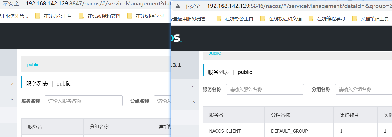
Task: Click 服务列表 | public heading in 8846 window
Action: coord(230,72)
